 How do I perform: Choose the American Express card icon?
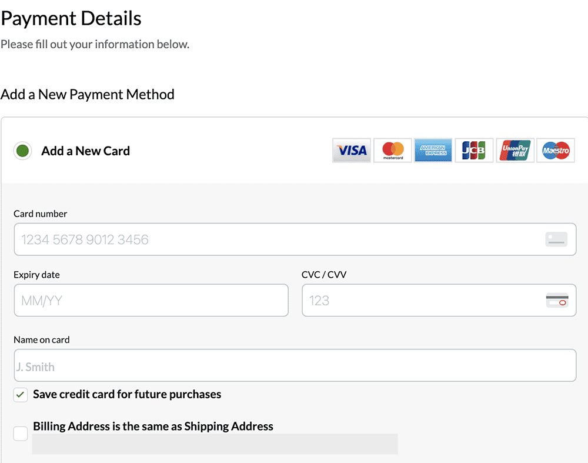433,151
